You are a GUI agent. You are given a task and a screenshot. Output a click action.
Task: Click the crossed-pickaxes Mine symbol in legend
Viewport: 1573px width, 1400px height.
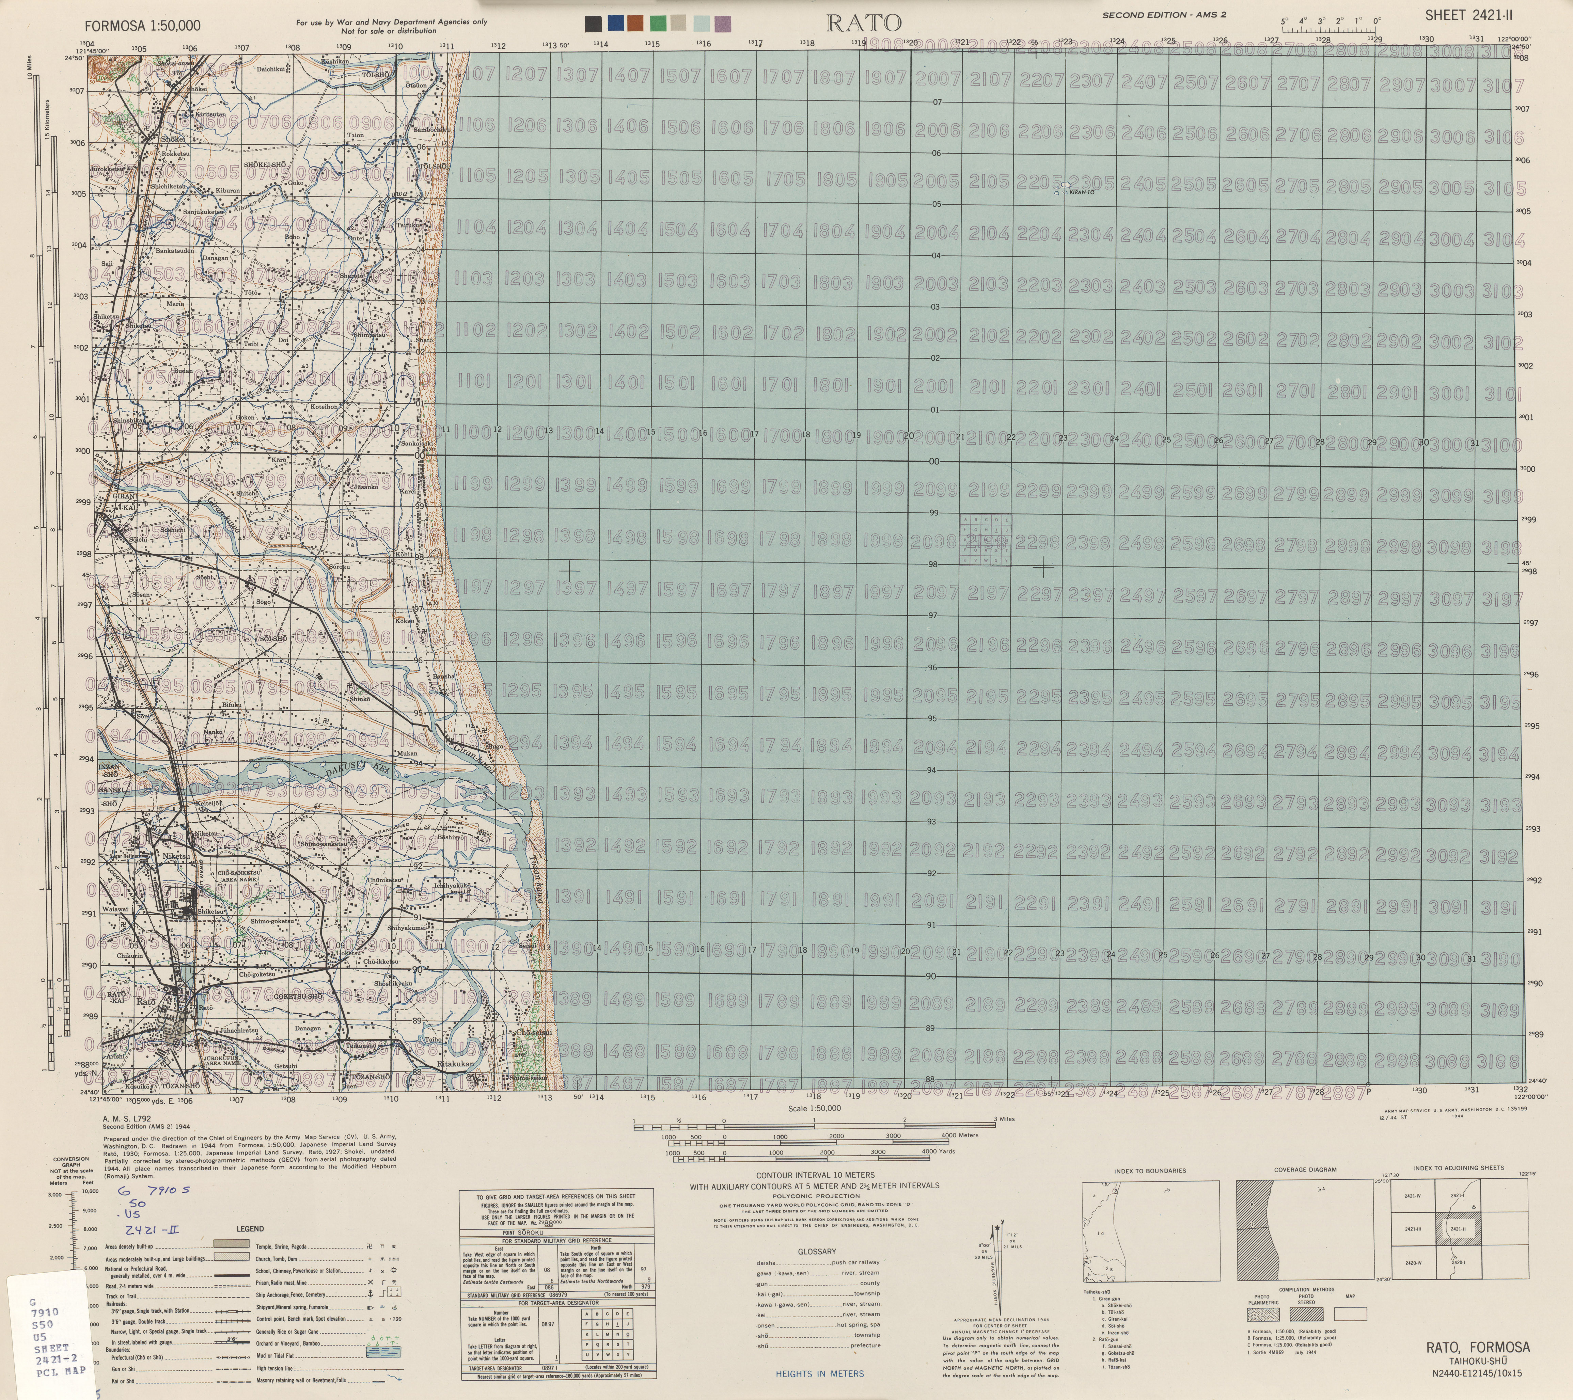point(394,1282)
